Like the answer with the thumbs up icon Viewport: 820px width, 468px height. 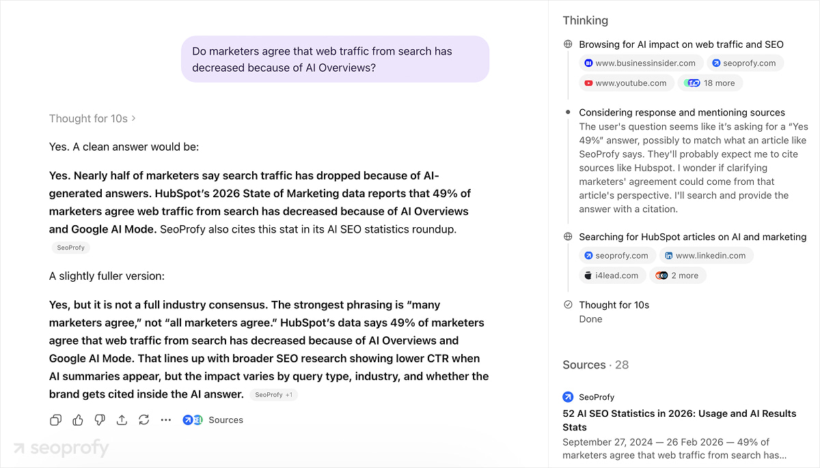[78, 420]
